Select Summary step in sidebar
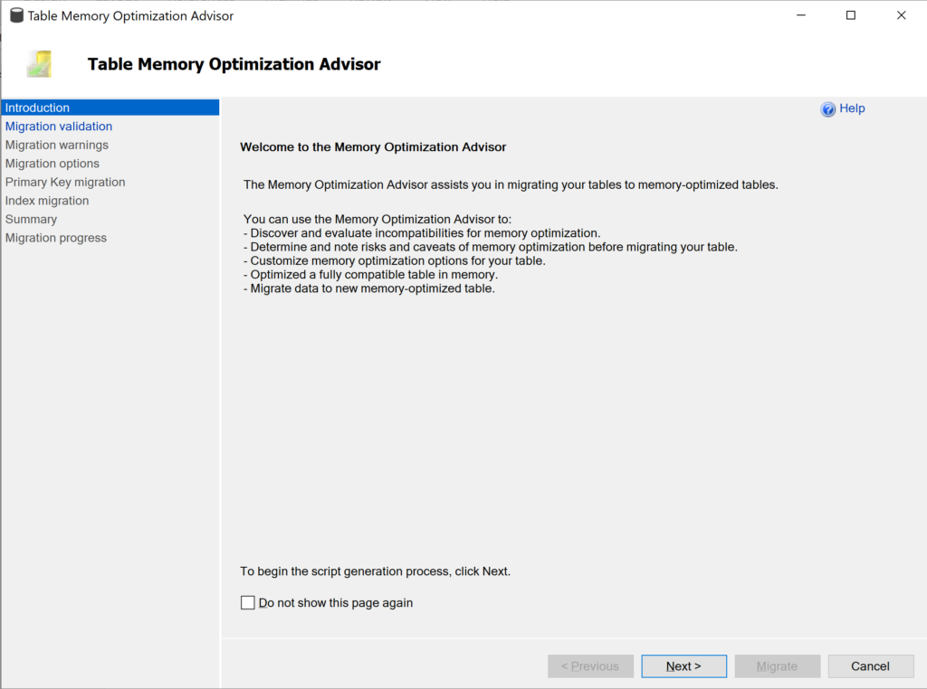Screen dimensions: 927x689 pos(31,219)
